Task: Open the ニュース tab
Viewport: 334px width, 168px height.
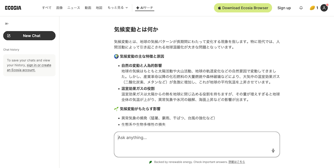Action: click(x=73, y=8)
